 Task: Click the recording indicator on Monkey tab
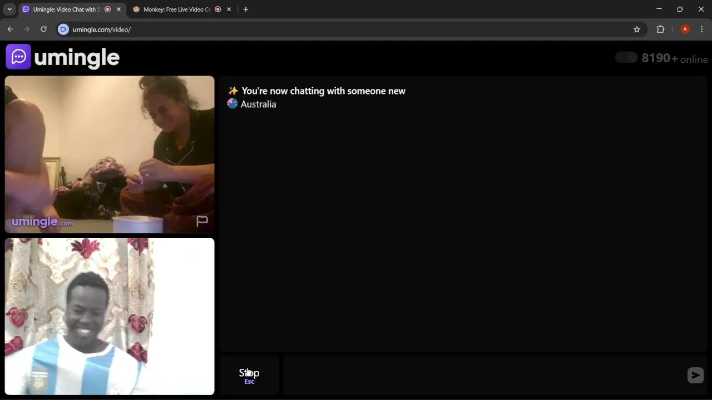(x=218, y=9)
